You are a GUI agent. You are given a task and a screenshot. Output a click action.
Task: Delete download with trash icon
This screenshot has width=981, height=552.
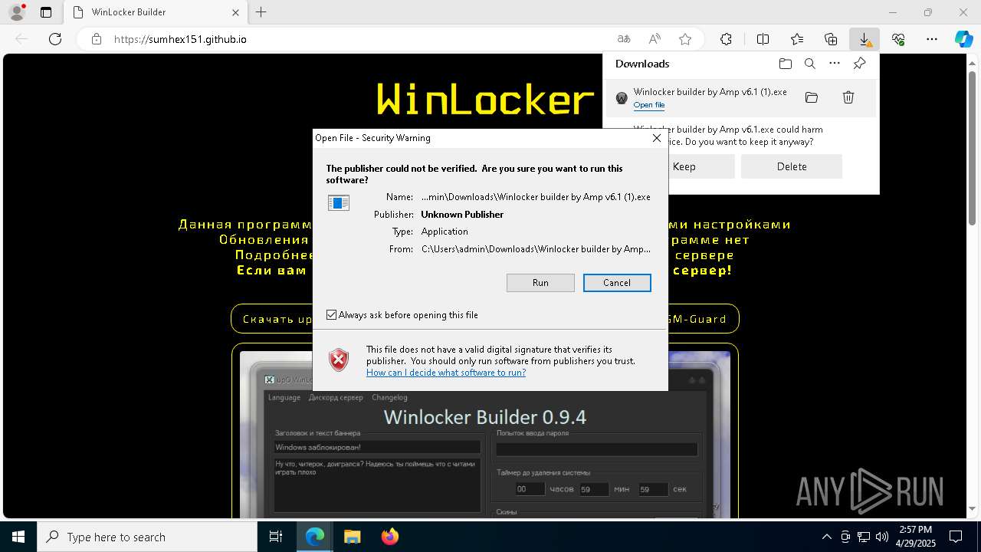pyautogui.click(x=848, y=97)
